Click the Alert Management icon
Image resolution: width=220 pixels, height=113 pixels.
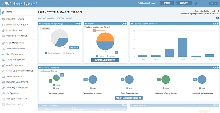pyautogui.click(x=4, y=65)
